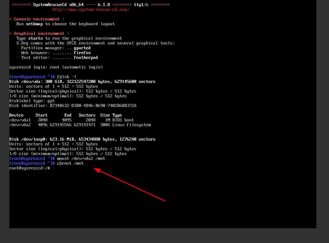Click the "Text editor:" label

pos(35,58)
